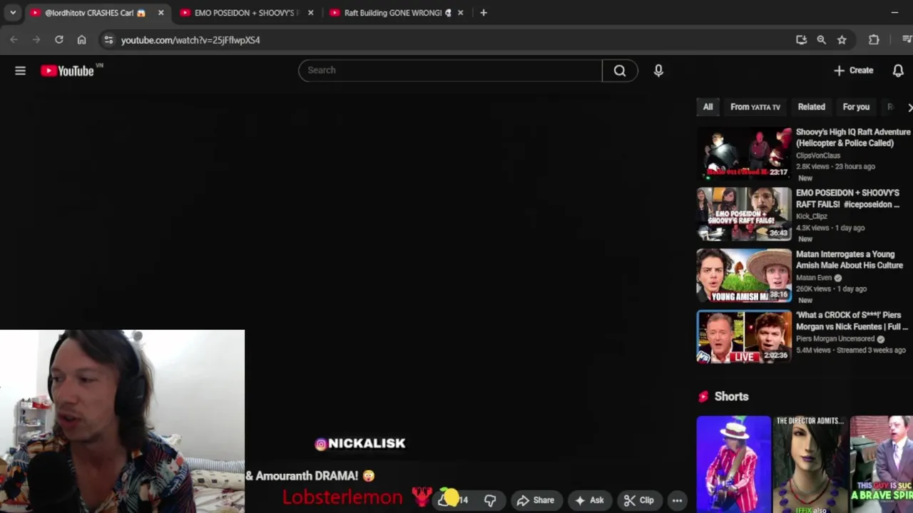Click the Clip scissors button
The image size is (913, 513).
[639, 500]
